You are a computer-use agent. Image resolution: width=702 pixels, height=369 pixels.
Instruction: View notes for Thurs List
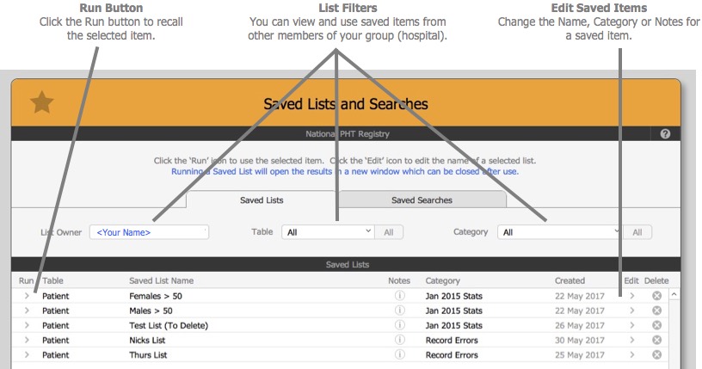399,354
